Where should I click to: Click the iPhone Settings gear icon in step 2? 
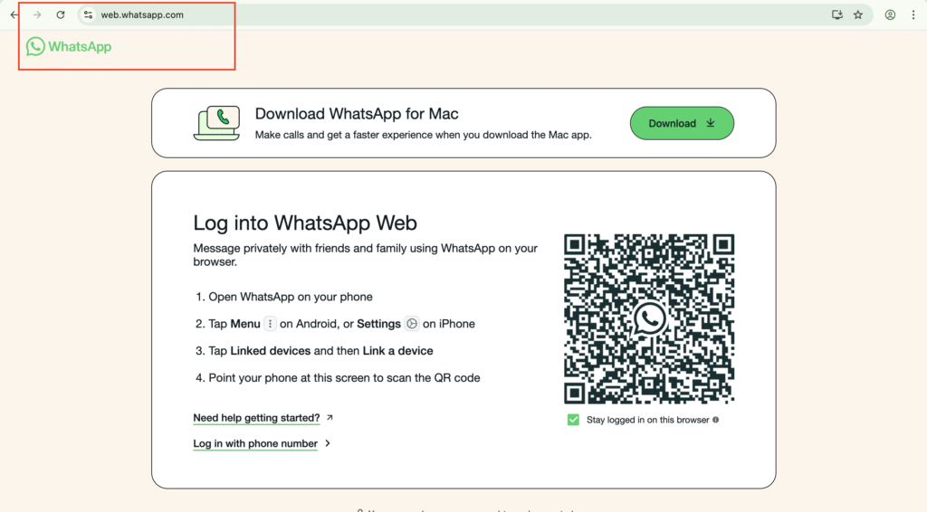click(412, 324)
